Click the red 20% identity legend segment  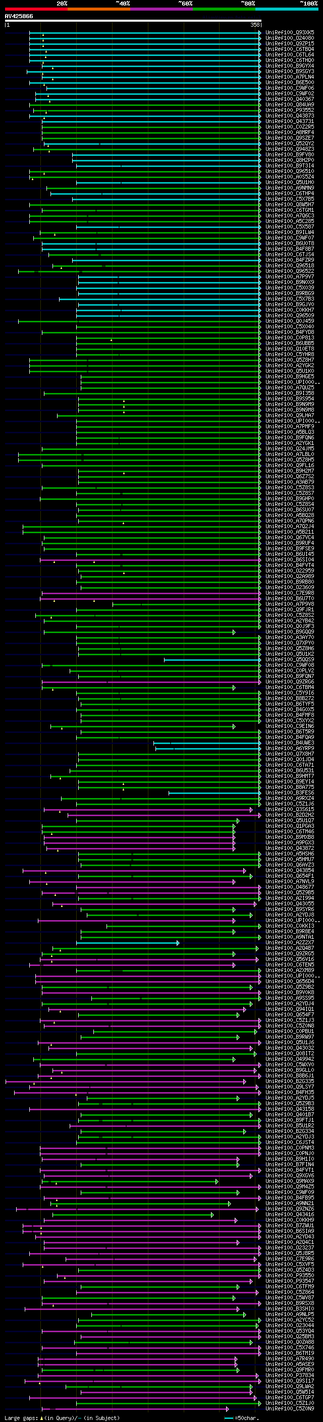click(x=36, y=9)
